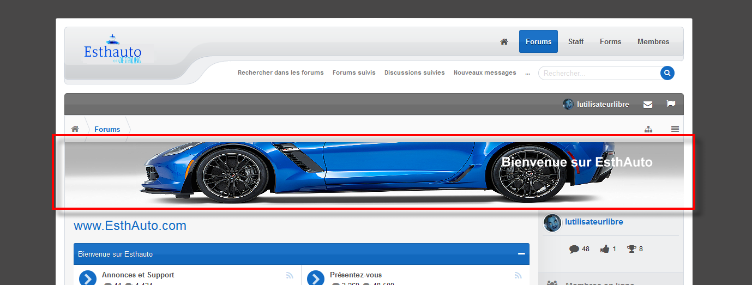Open the Forms tab

pos(610,41)
